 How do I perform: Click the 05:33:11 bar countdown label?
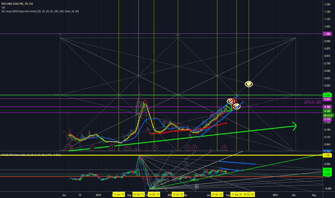328,115
